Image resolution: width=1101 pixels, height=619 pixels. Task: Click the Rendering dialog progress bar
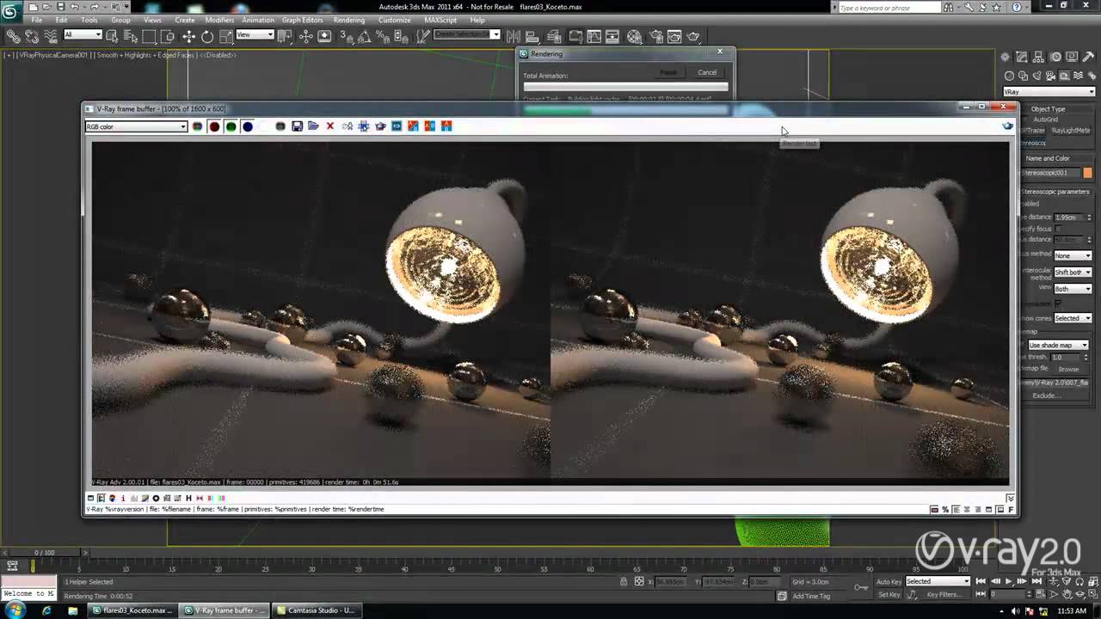pyautogui.click(x=625, y=86)
